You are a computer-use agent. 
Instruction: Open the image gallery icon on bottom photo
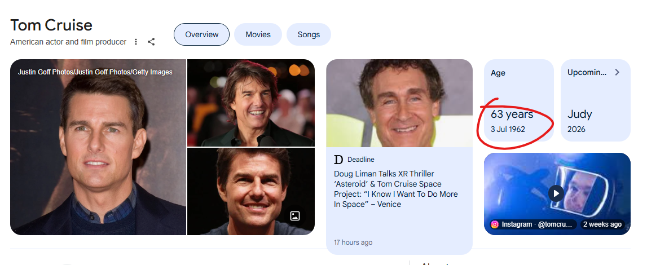(x=295, y=216)
